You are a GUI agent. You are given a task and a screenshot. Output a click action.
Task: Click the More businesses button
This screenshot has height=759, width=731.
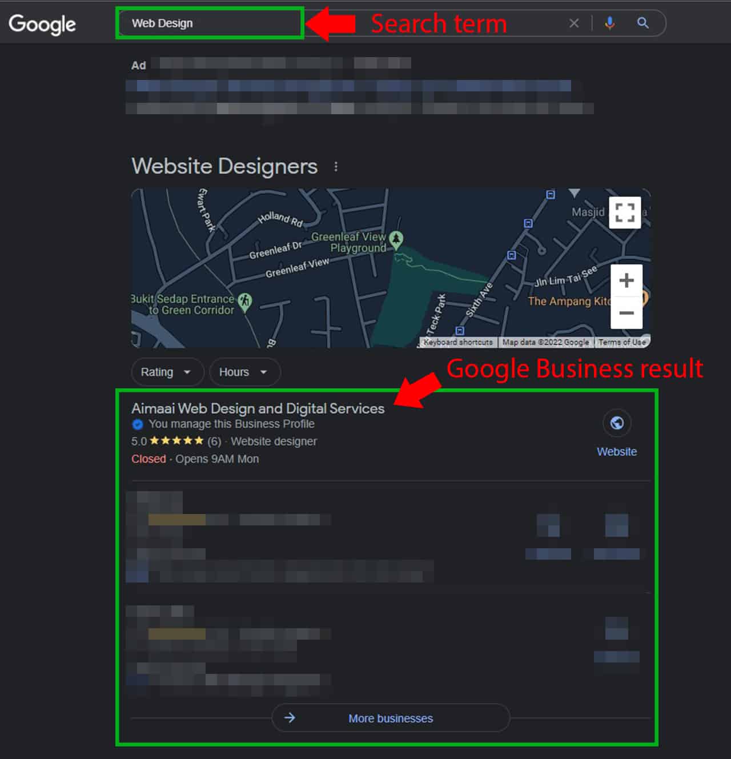(x=391, y=718)
